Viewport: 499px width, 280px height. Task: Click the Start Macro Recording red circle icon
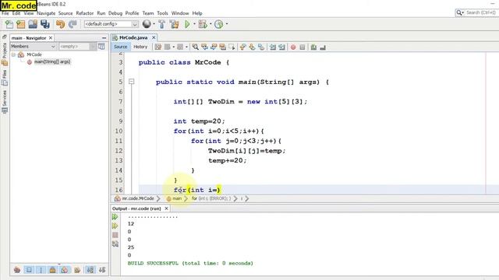click(293, 47)
